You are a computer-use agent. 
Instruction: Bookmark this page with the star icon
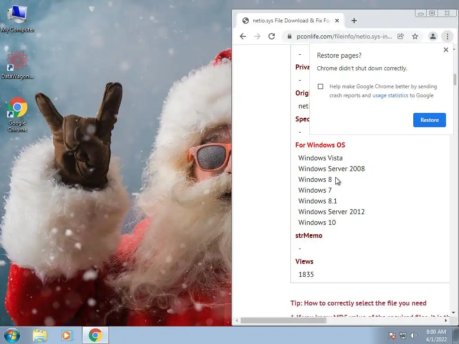click(x=415, y=36)
